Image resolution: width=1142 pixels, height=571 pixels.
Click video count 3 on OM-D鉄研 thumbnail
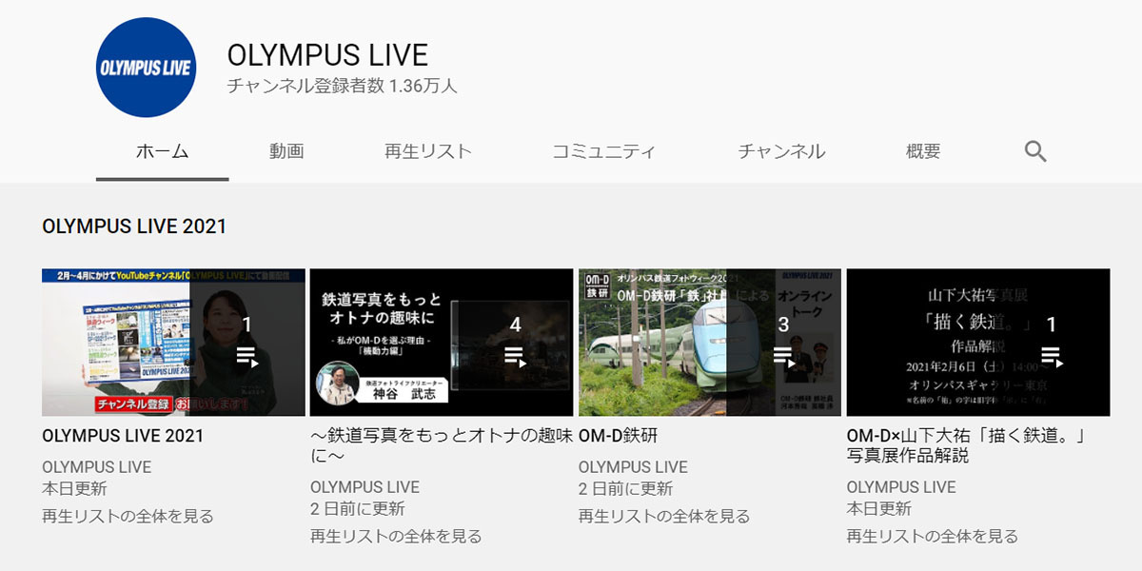(x=784, y=325)
